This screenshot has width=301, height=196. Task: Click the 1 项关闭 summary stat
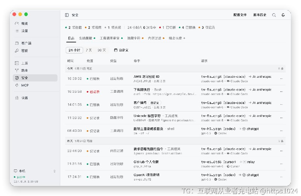coord(113,27)
